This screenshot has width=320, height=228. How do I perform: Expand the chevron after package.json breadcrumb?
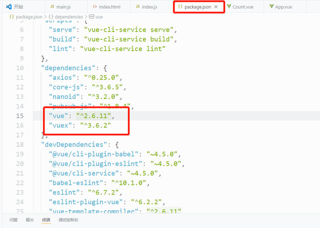click(x=45, y=16)
